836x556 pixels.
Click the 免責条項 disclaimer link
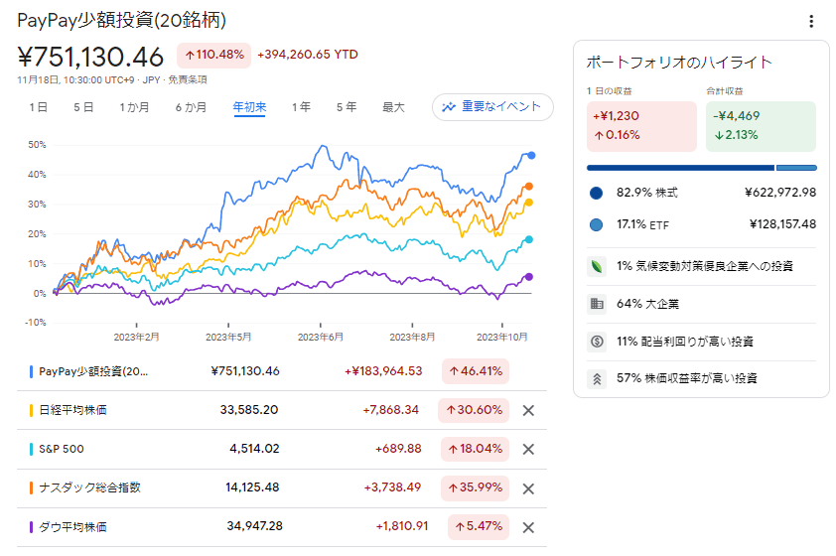point(188,78)
